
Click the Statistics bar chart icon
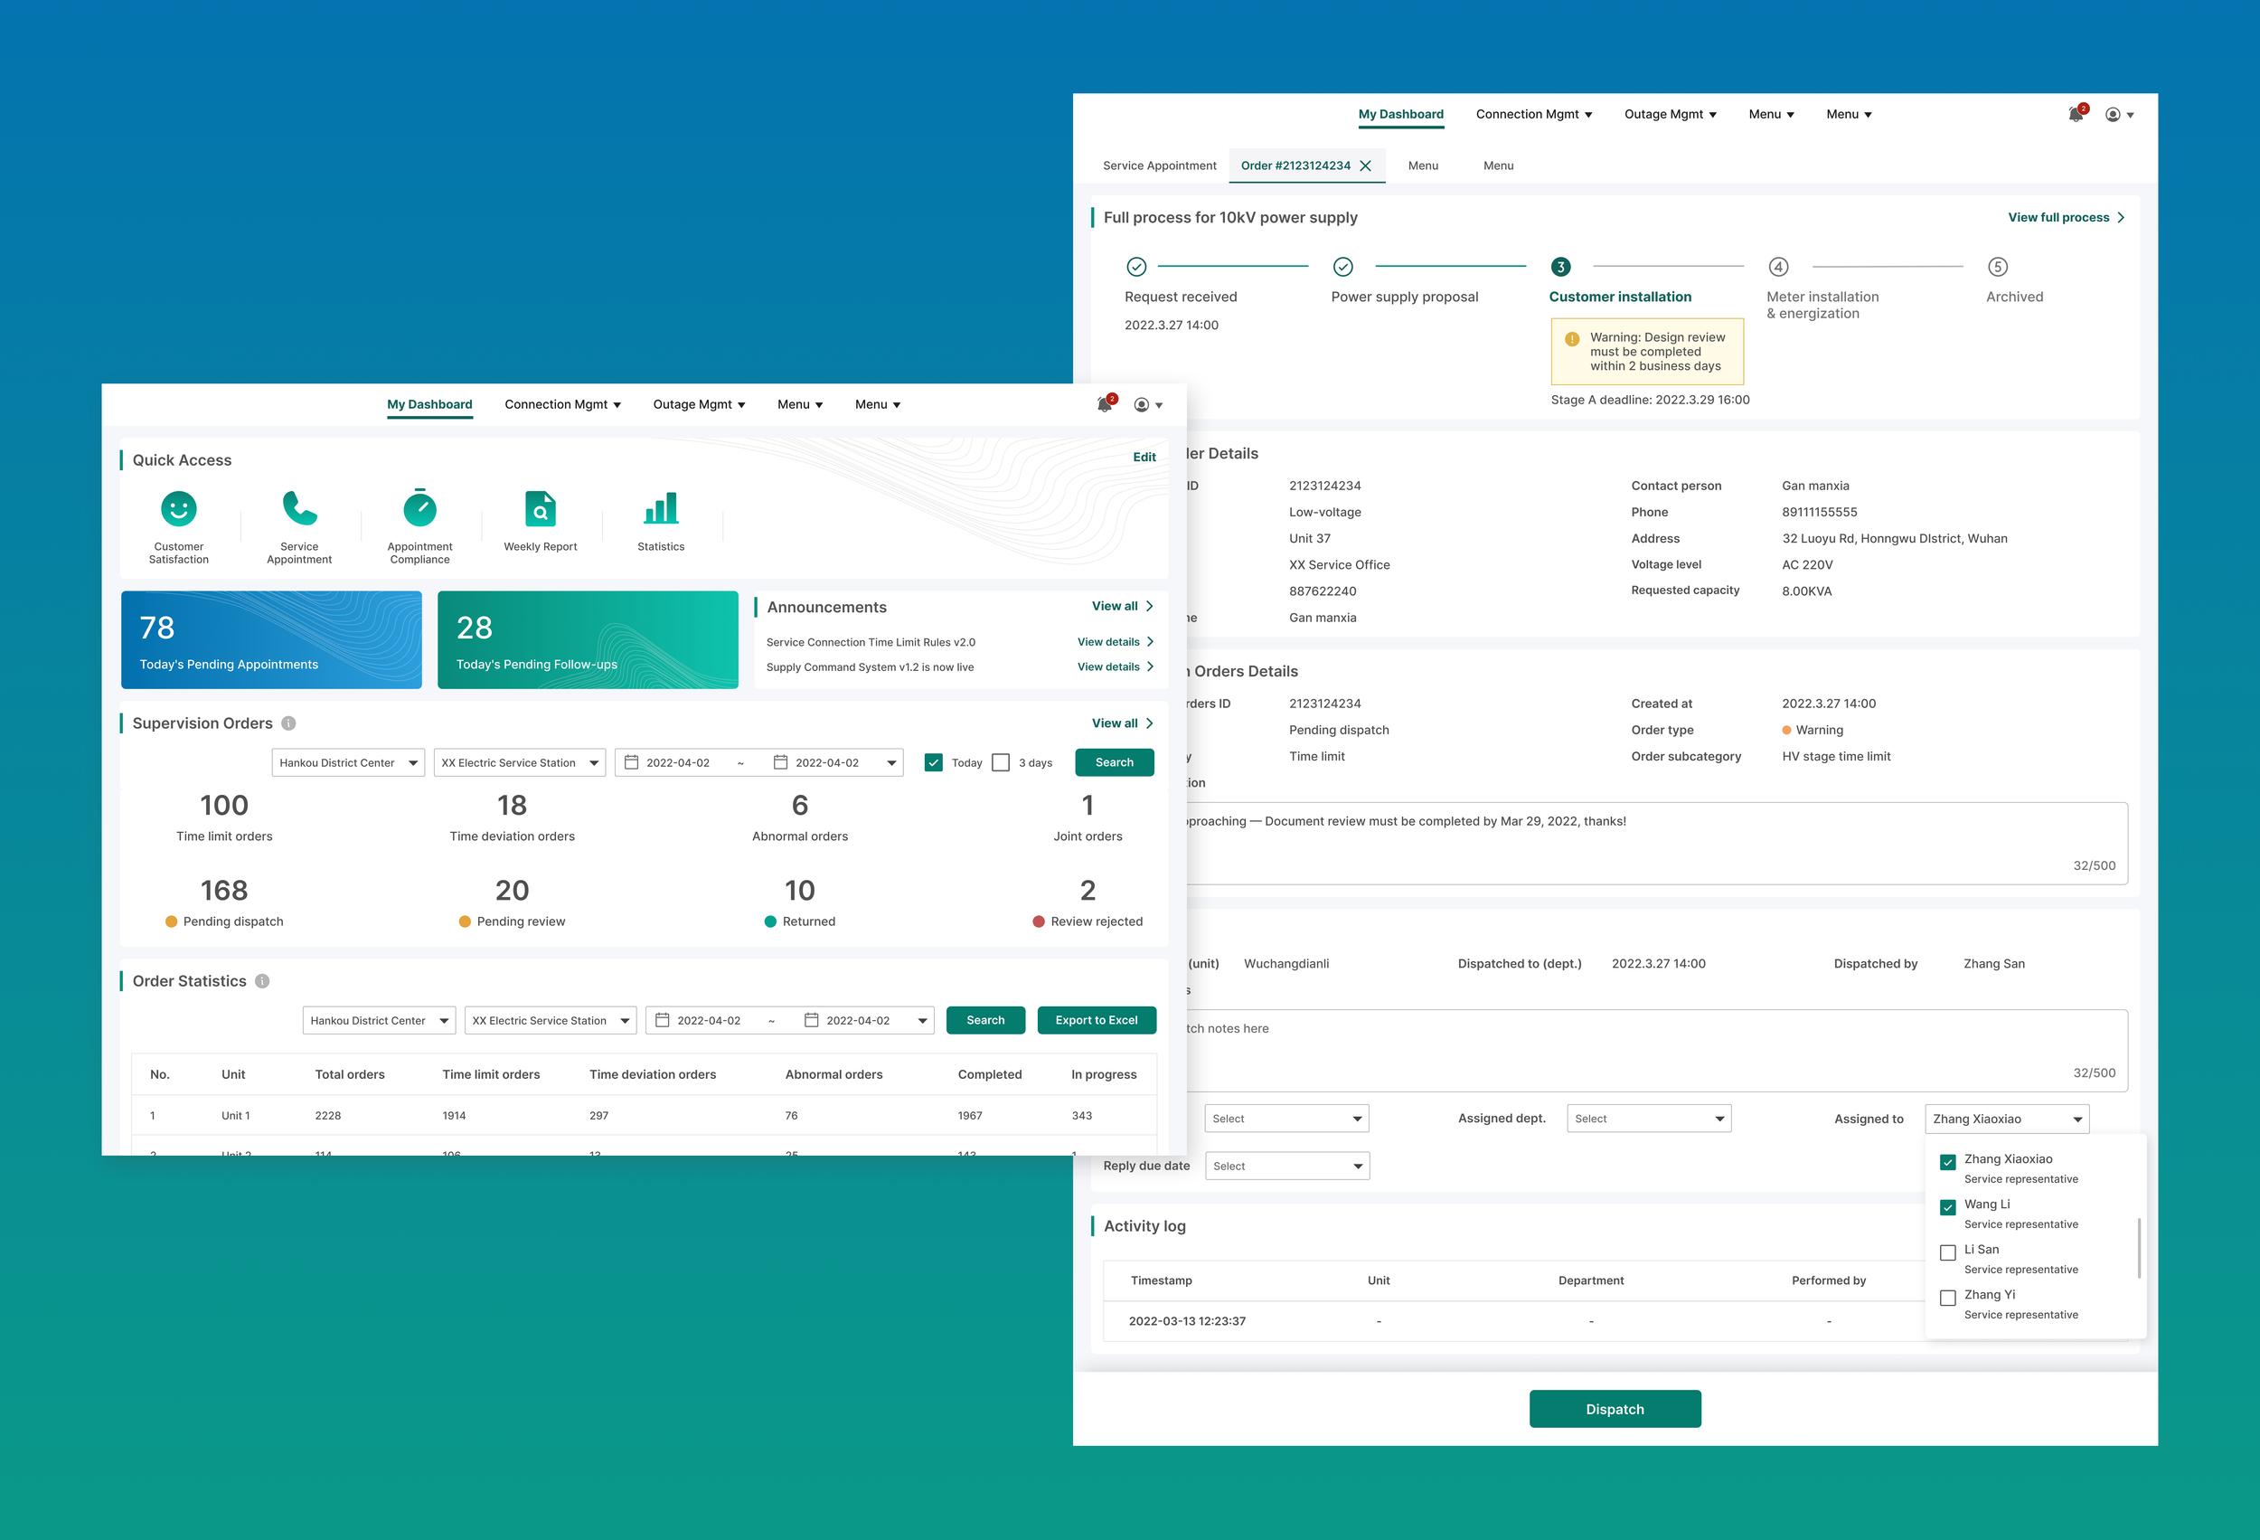(661, 509)
